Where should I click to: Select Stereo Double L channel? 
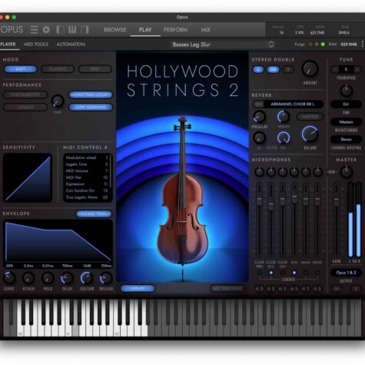pos(258,69)
